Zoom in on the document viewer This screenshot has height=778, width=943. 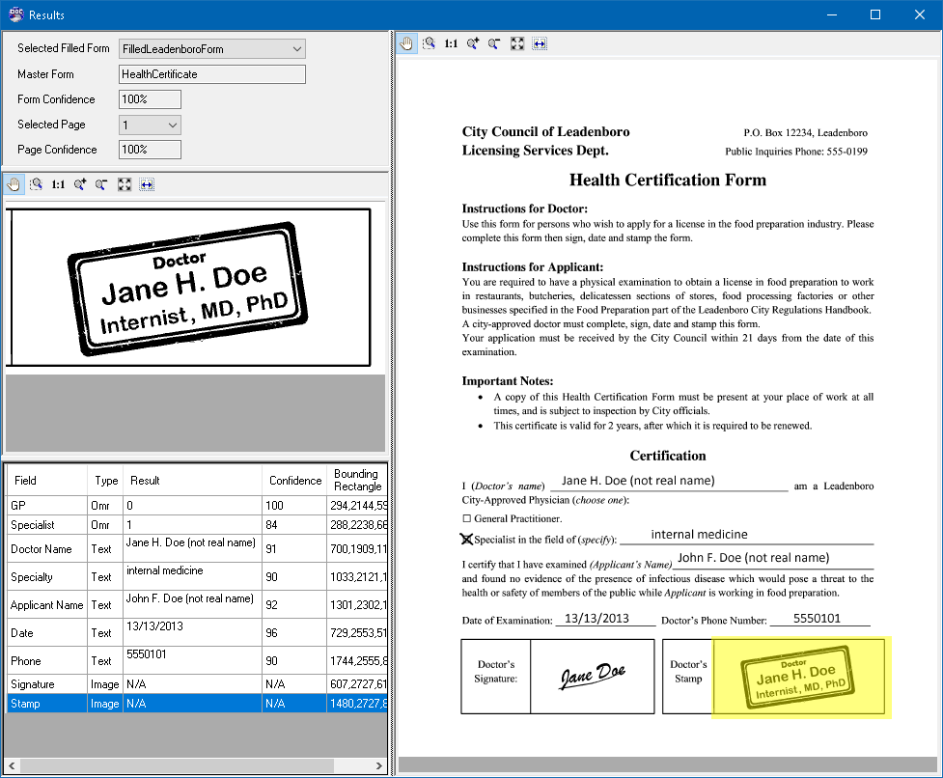point(473,43)
